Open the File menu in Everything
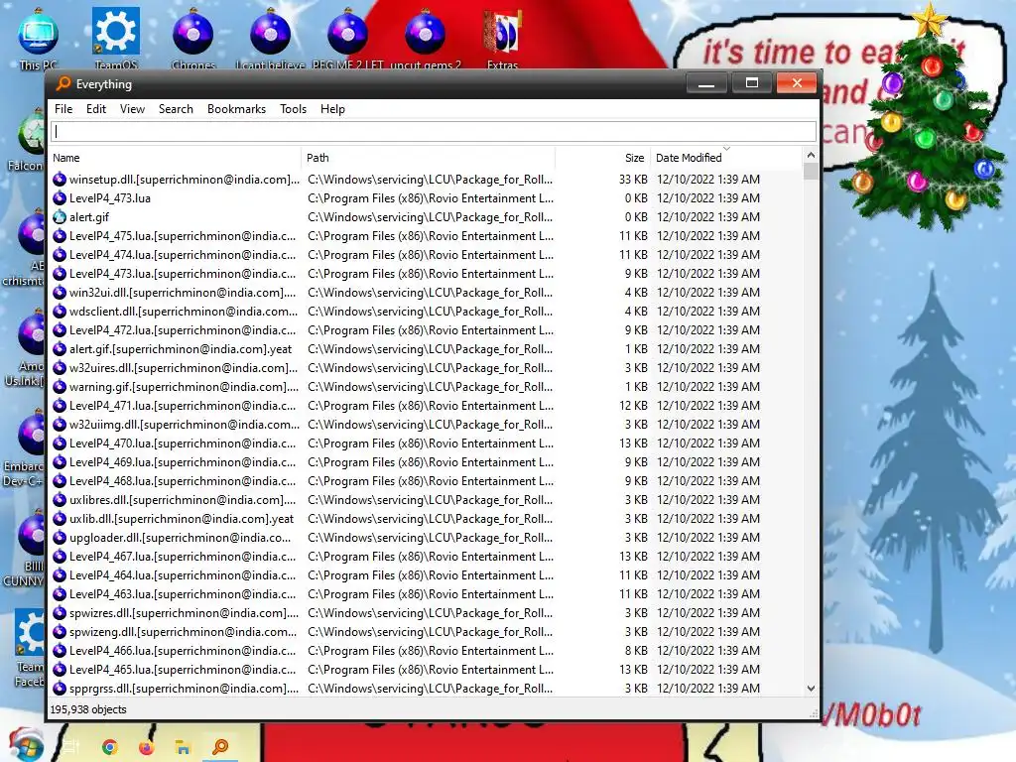1016x762 pixels. tap(63, 109)
